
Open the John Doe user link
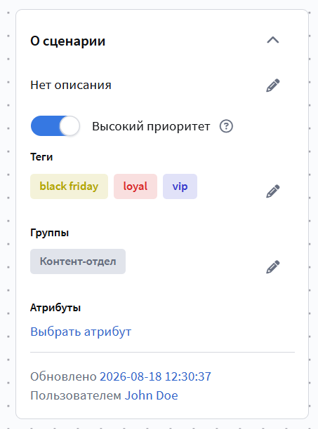pos(151,395)
